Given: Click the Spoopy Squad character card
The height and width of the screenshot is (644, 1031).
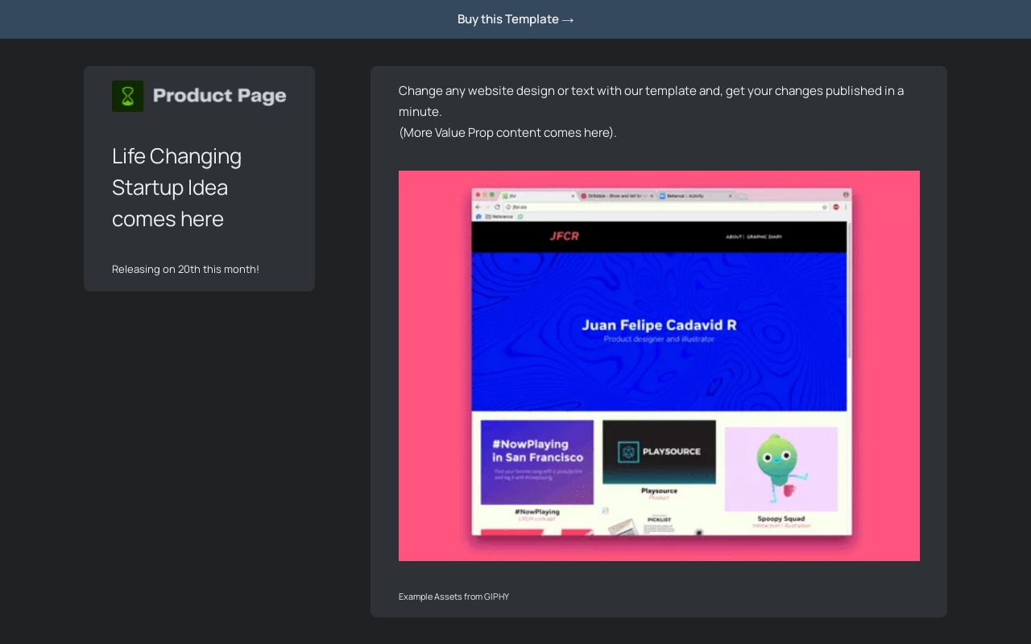Looking at the screenshot, I should click(780, 469).
